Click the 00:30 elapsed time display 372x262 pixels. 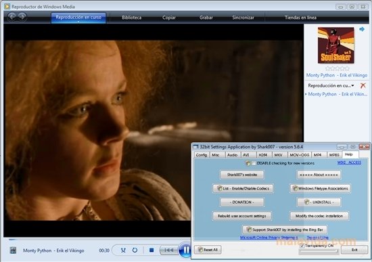pyautogui.click(x=104, y=250)
